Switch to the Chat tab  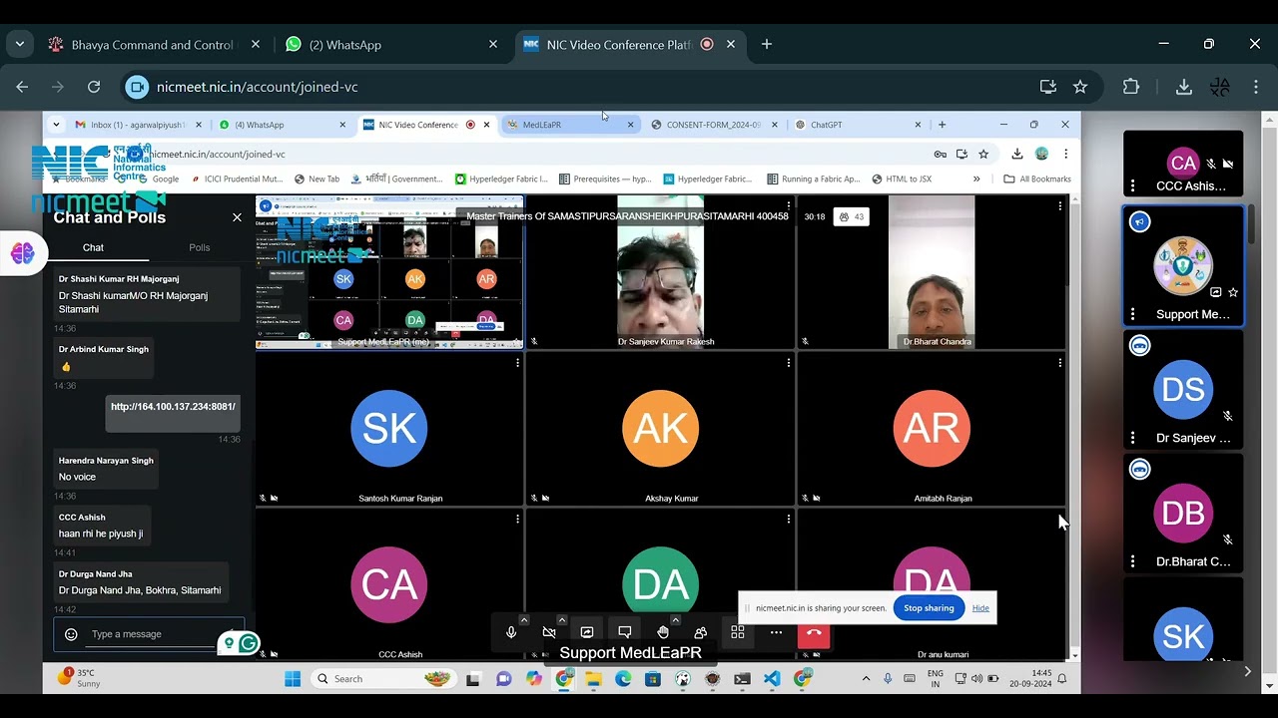(93, 247)
